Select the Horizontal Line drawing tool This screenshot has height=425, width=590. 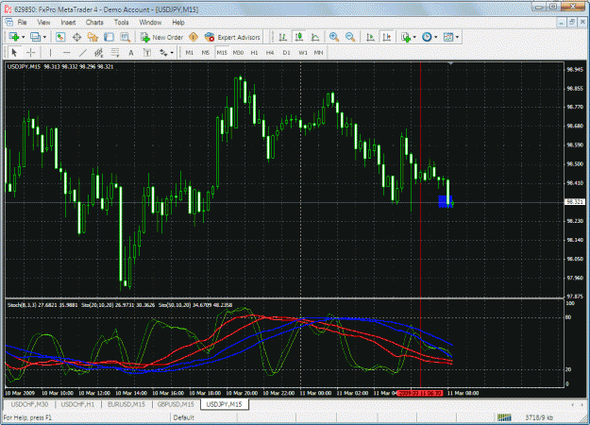coord(67,53)
